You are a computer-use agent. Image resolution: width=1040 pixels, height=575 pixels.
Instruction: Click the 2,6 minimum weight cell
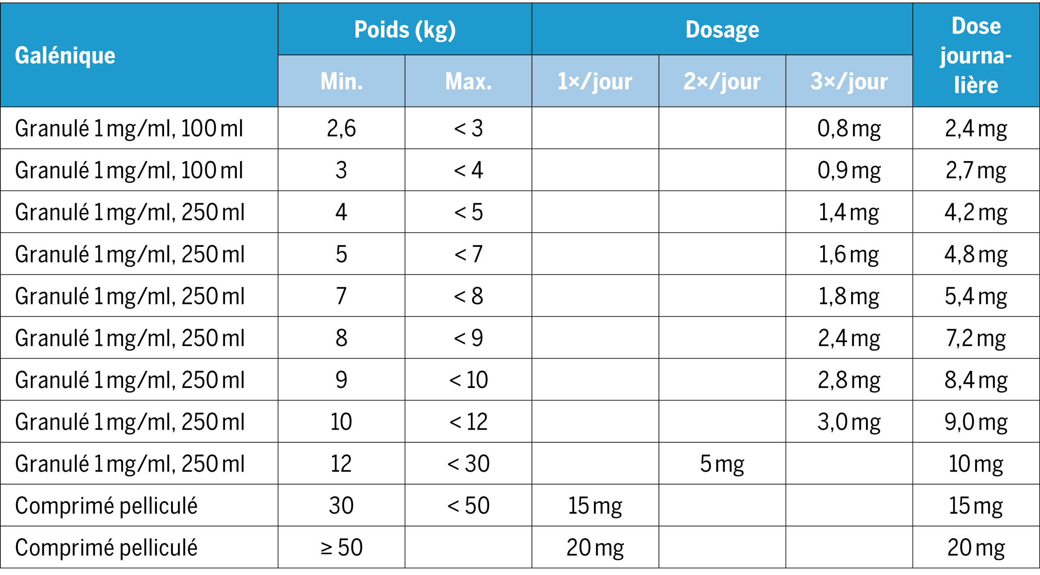click(x=341, y=128)
